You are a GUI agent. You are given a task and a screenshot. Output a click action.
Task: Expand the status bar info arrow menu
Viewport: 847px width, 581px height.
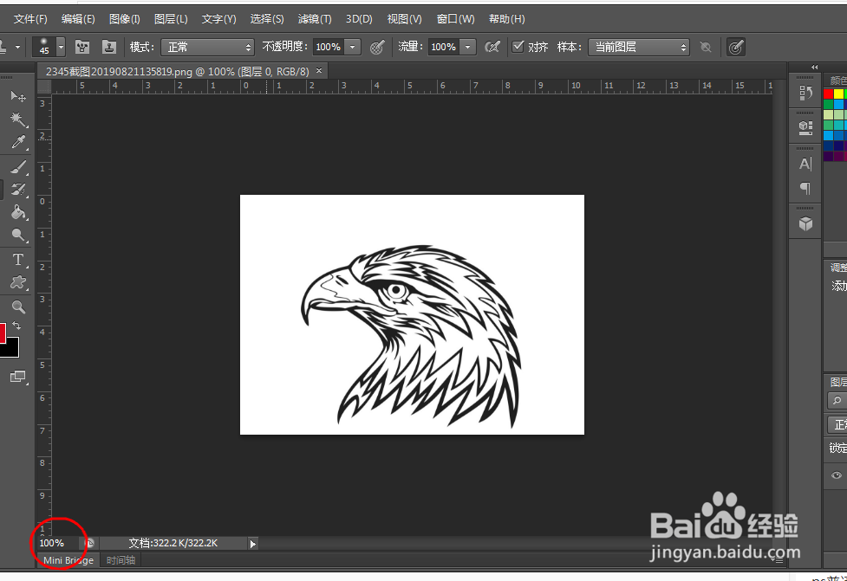[253, 544]
